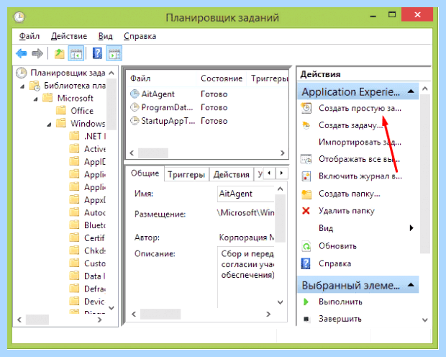Image resolution: width=446 pixels, height=357 pixels.
Task: Click Создать задачу action
Action: 351,125
